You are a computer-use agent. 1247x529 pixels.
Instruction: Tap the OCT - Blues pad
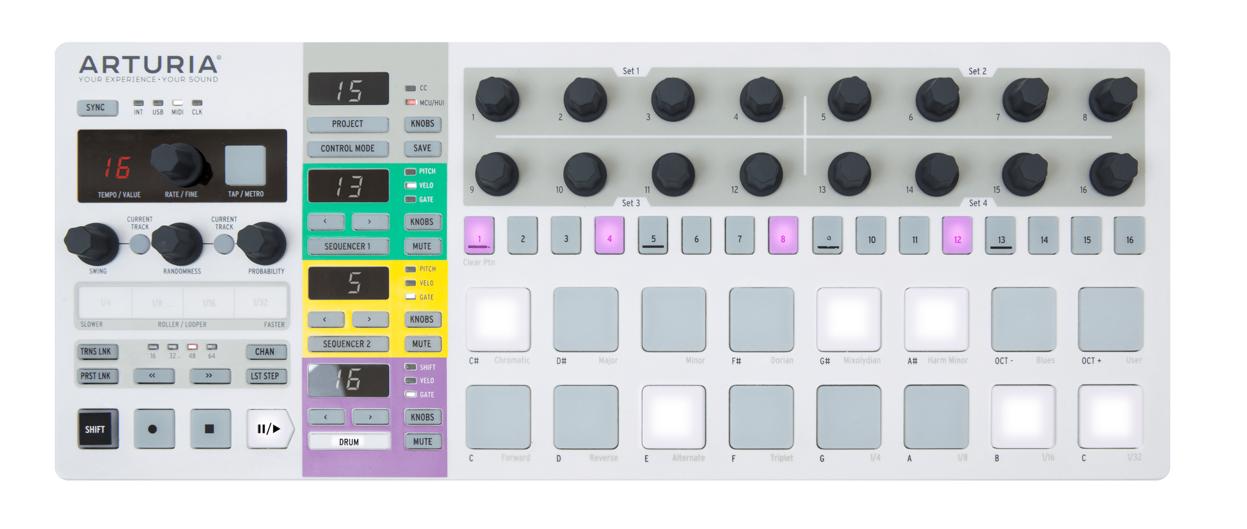coord(1024,319)
